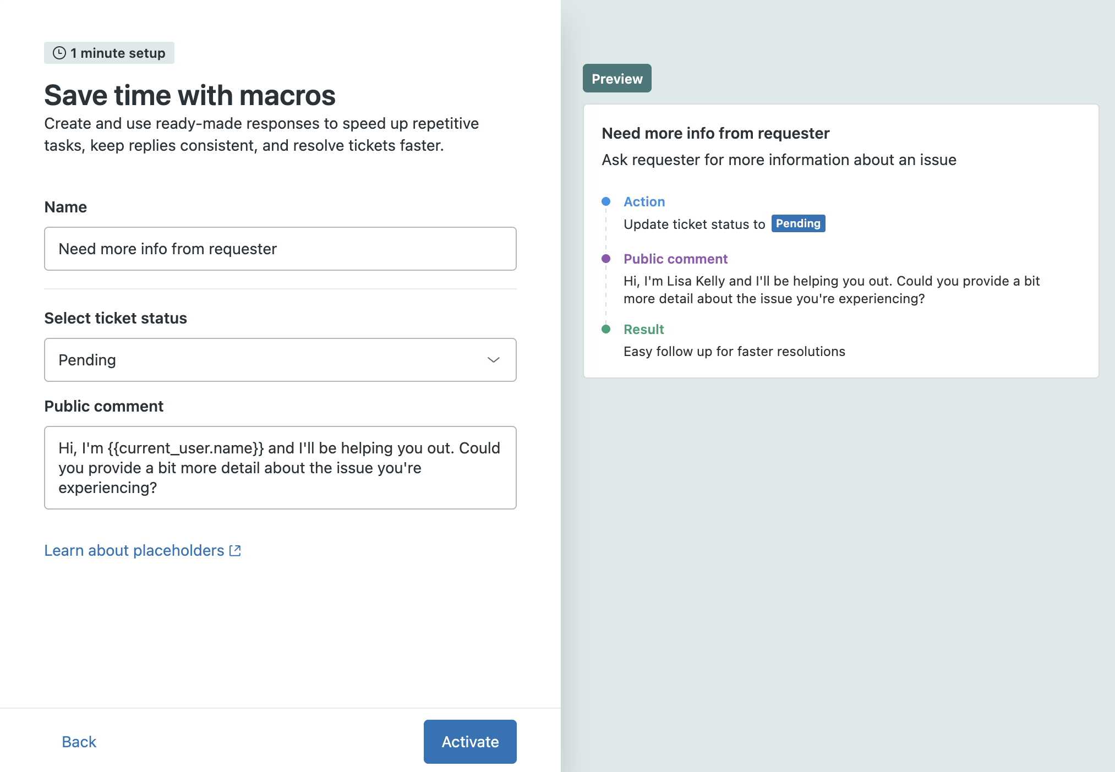Click the chevron arrow in status dropdown

point(493,360)
